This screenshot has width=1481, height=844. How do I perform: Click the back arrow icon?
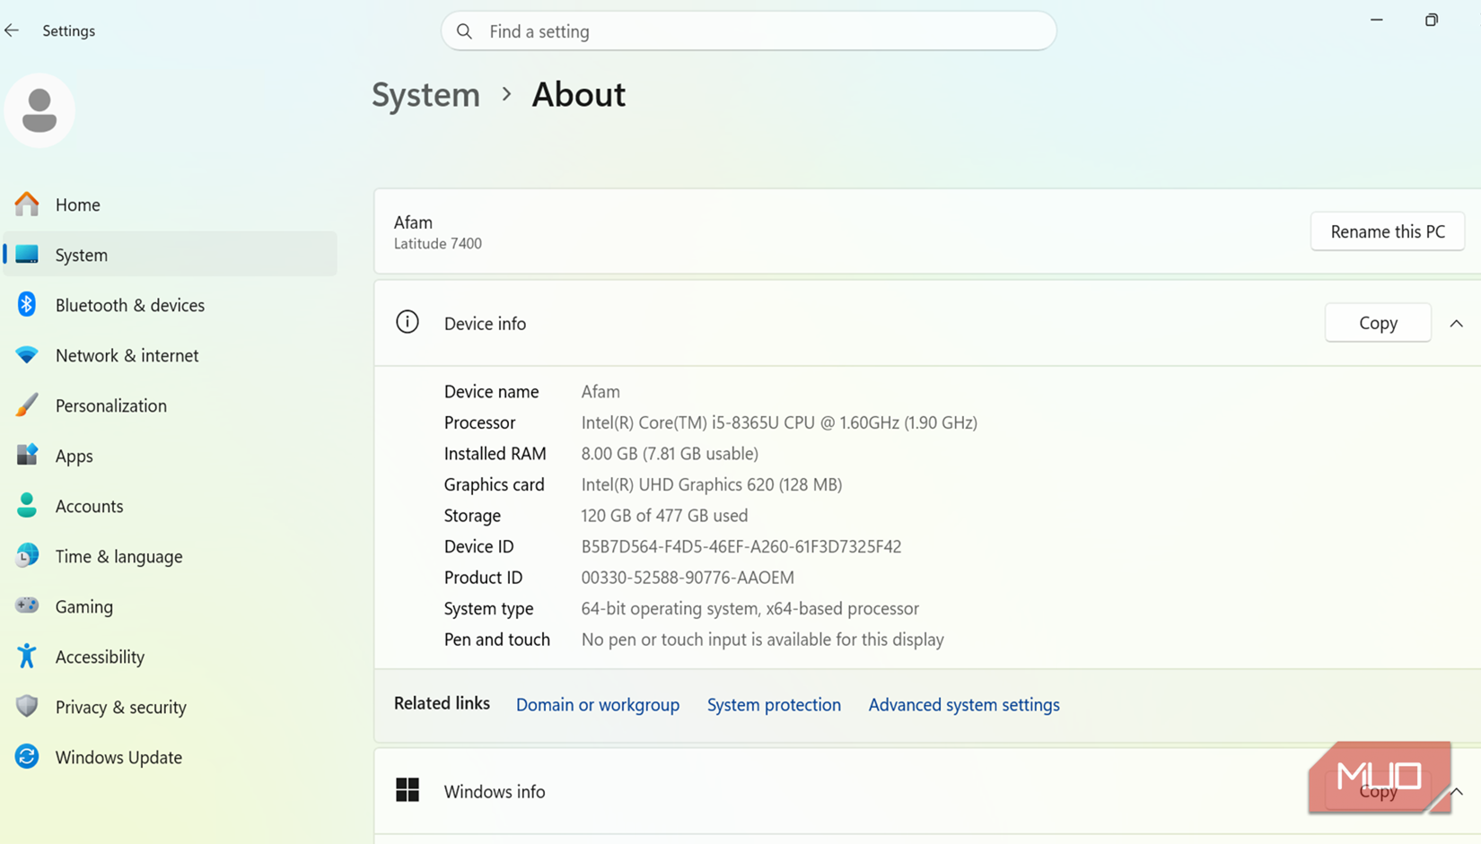tap(12, 30)
